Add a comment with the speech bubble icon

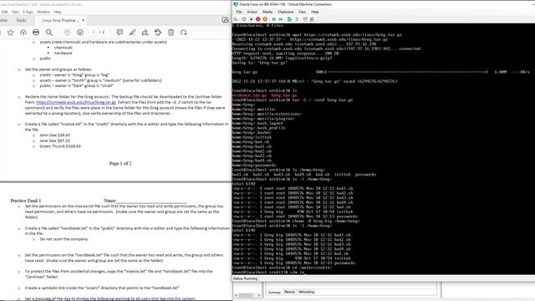pos(120,33)
